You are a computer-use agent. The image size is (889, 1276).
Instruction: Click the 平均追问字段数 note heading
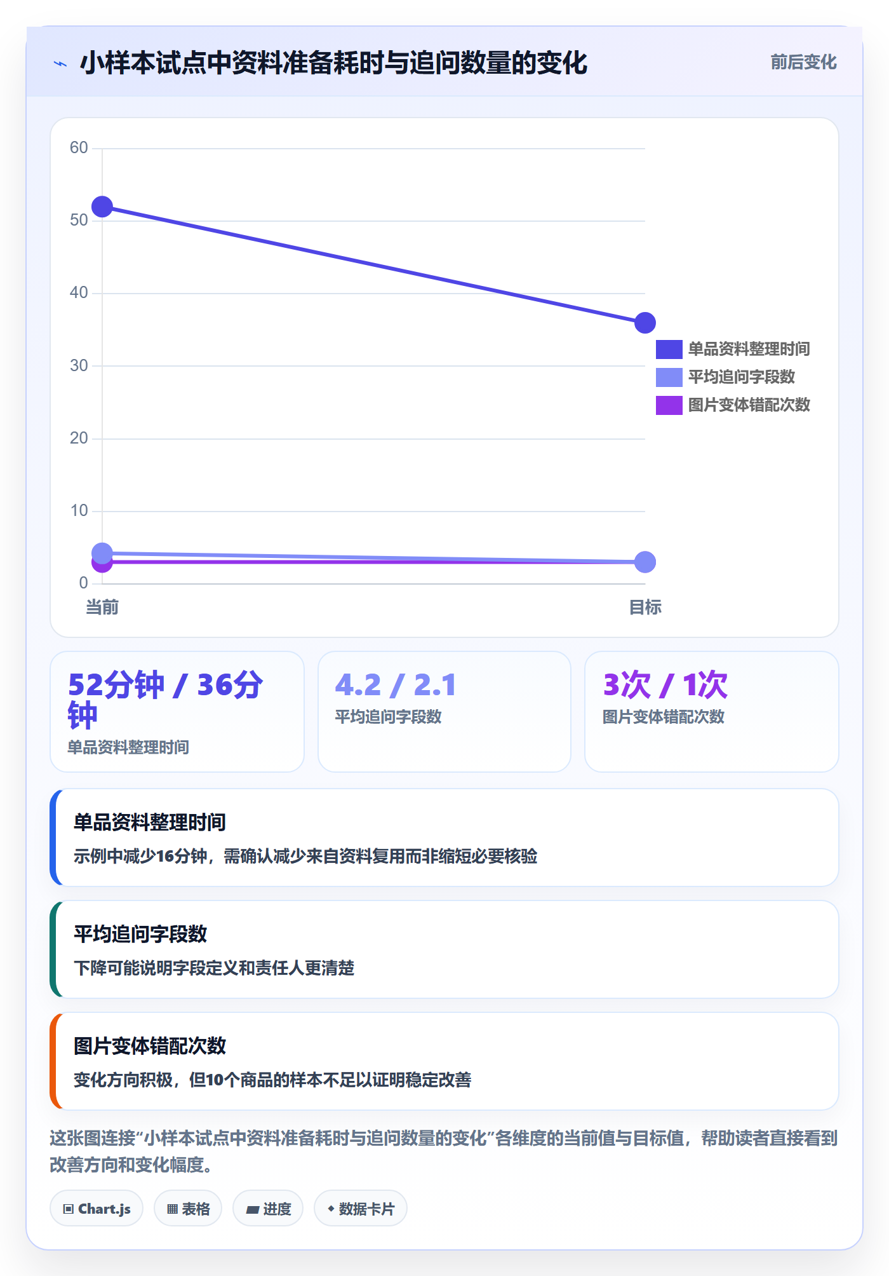pos(140,934)
